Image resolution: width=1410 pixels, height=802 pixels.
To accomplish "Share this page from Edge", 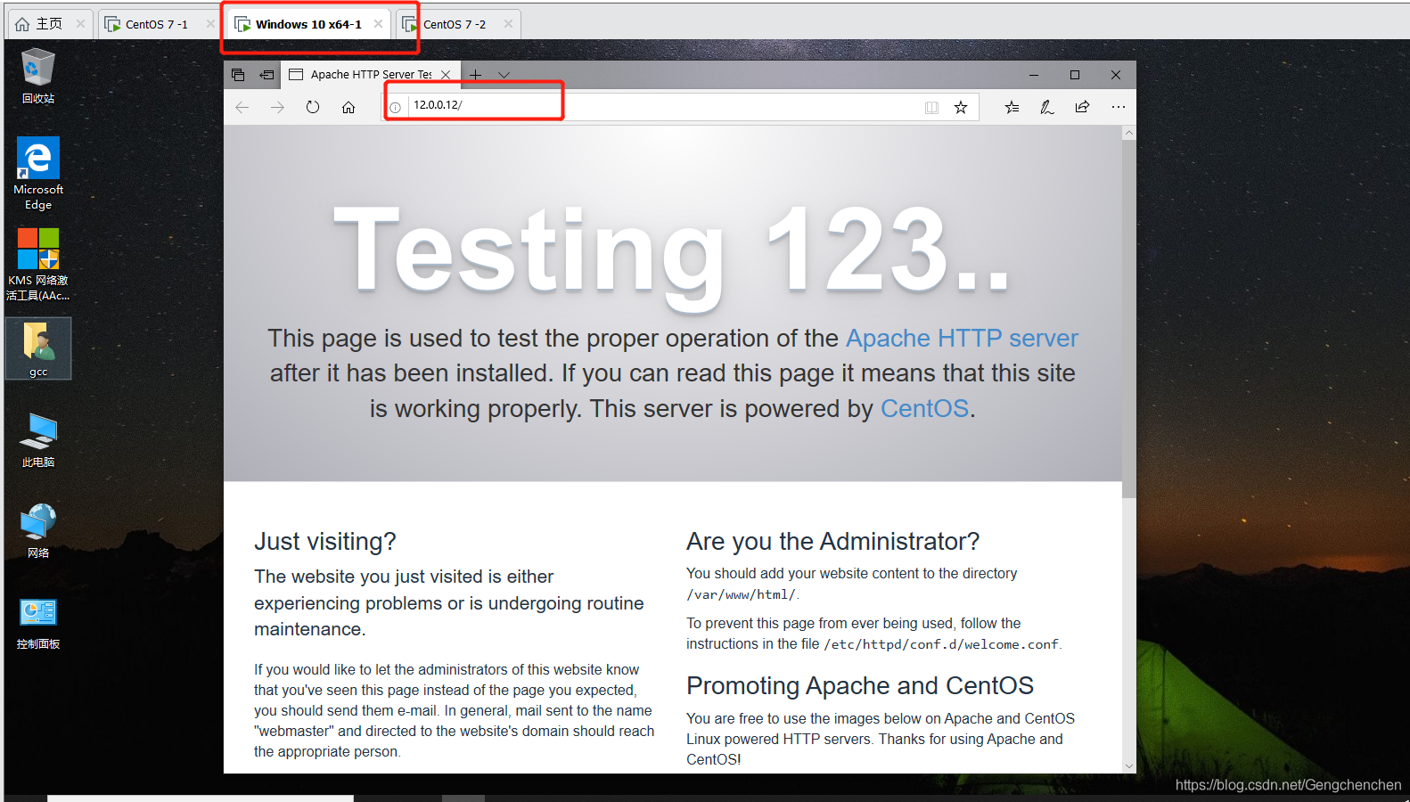I will coord(1082,107).
